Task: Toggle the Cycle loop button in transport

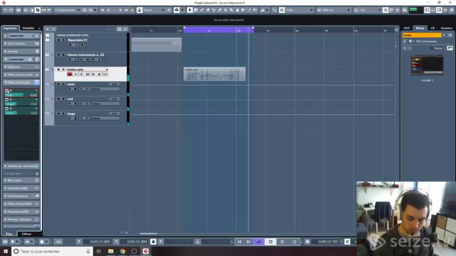Action: coord(259,242)
